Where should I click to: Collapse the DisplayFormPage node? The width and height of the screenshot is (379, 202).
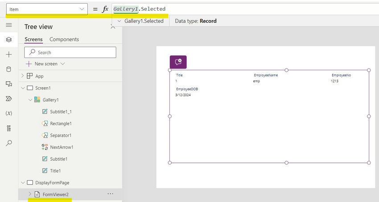pyautogui.click(x=23, y=183)
